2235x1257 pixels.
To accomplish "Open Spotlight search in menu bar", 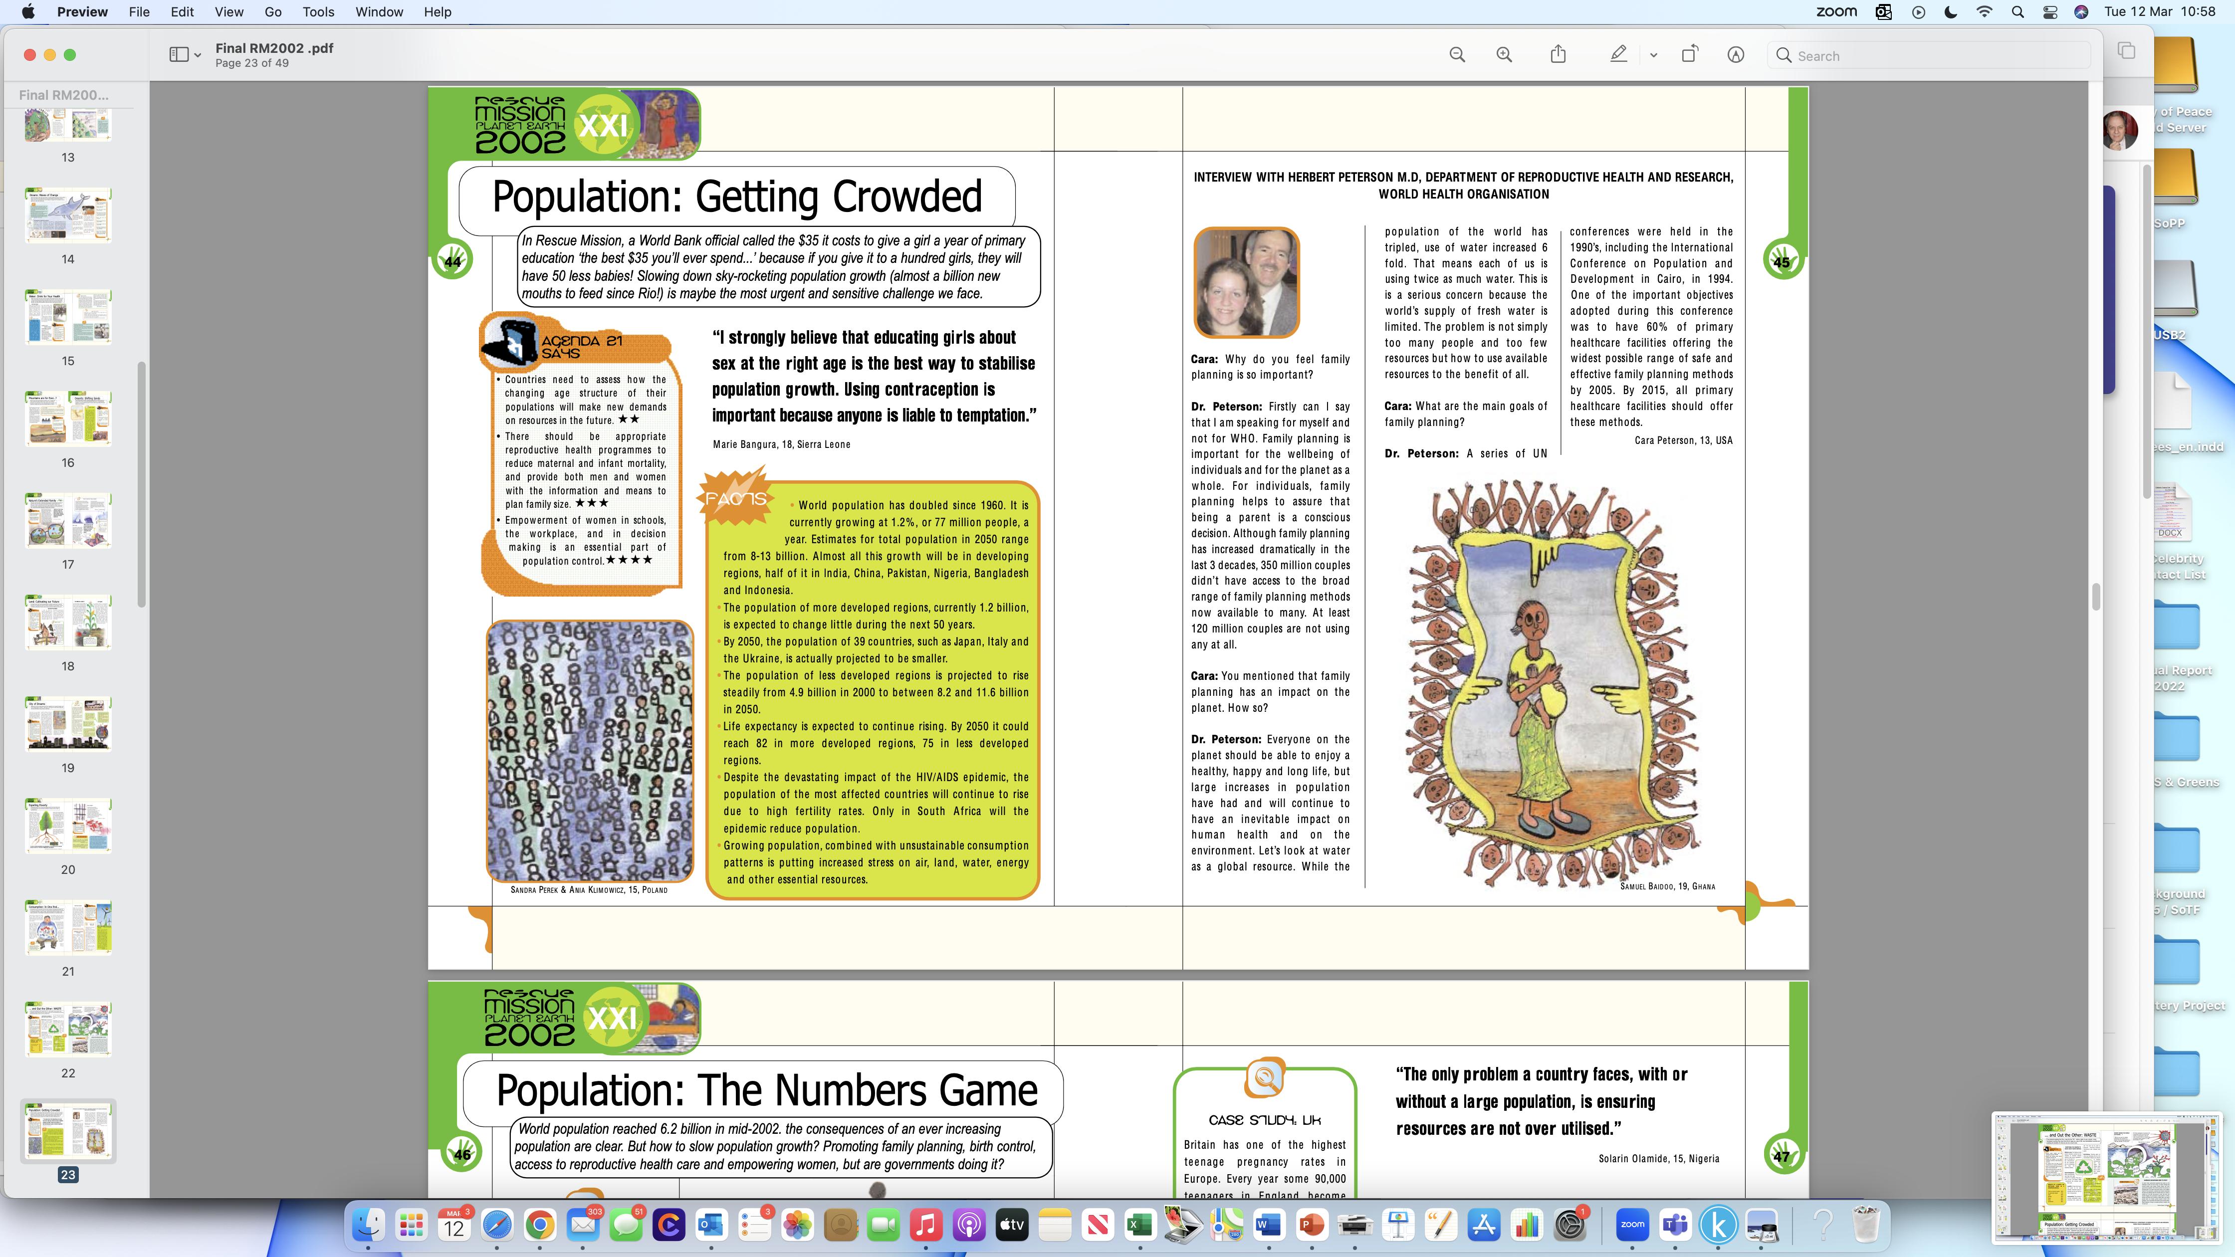I will click(x=2017, y=12).
